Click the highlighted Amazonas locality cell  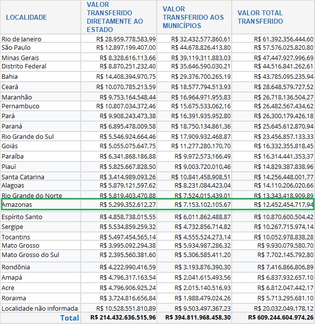(17, 204)
